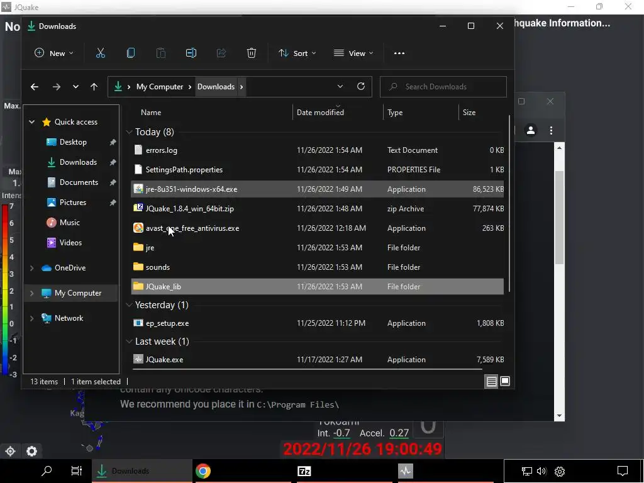Open the View dropdown menu

[x=353, y=53]
